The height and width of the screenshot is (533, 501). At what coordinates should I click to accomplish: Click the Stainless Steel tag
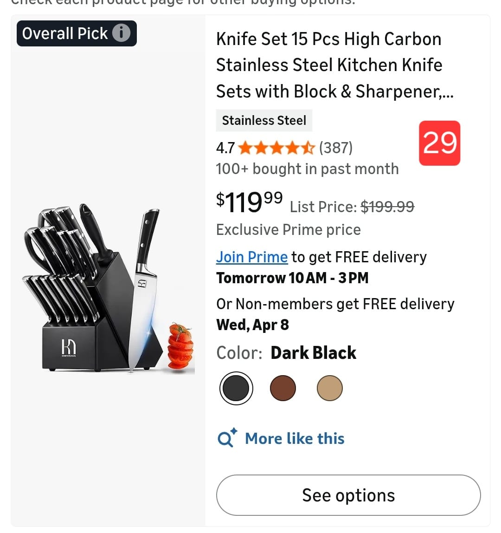click(x=264, y=121)
